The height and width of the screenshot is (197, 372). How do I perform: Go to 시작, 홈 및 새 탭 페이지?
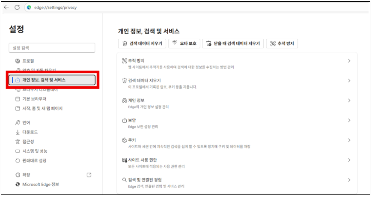pos(42,108)
